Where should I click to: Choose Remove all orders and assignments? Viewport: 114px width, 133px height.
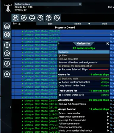[x=84, y=63]
